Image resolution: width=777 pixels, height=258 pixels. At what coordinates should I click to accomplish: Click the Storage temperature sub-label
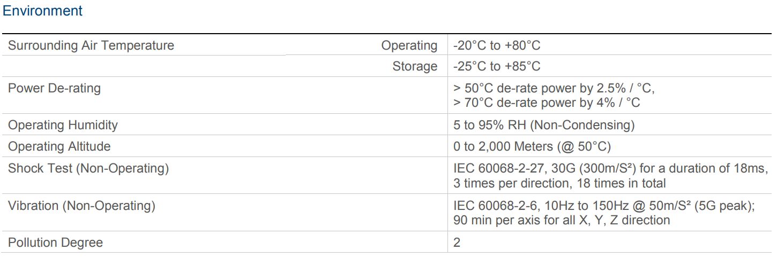(x=415, y=66)
